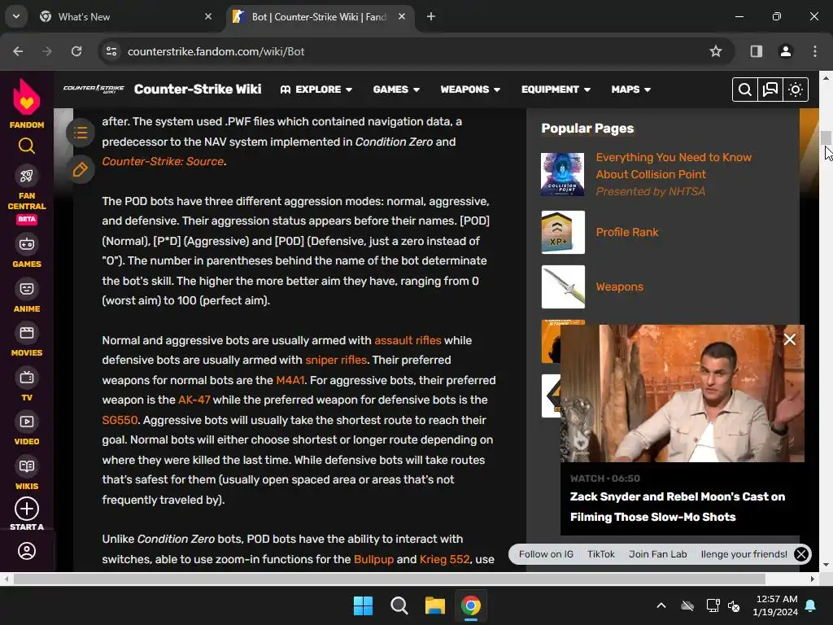Close the What's New tab

click(208, 16)
